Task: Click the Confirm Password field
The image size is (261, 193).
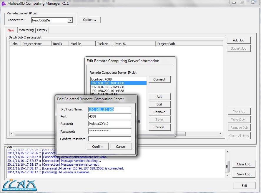Action: [109, 139]
